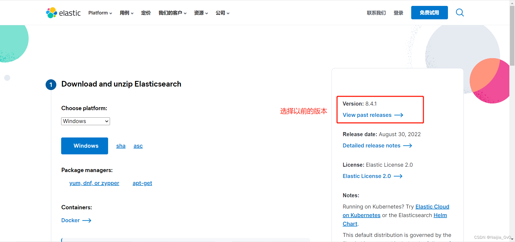The height and width of the screenshot is (242, 515).
Task: Open Detailed release notes
Action: [x=377, y=146]
